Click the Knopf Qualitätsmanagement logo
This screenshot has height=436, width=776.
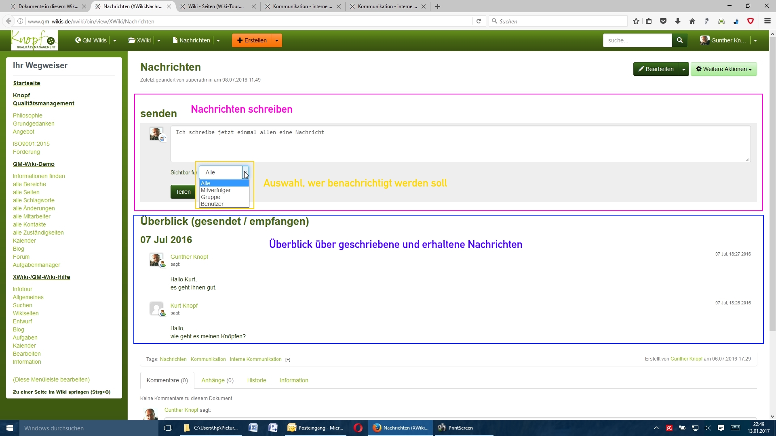point(34,40)
